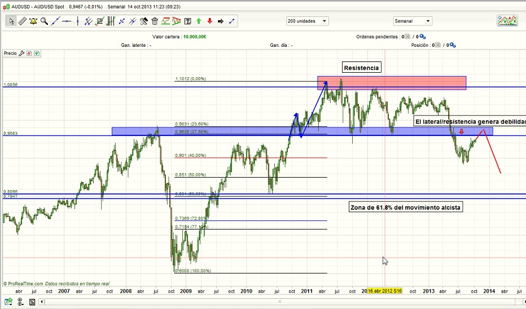Viewport: 526px width, 309px height.
Task: Click the 'El lateral/resistencia genera debilidad' note
Action: pyautogui.click(x=470, y=122)
